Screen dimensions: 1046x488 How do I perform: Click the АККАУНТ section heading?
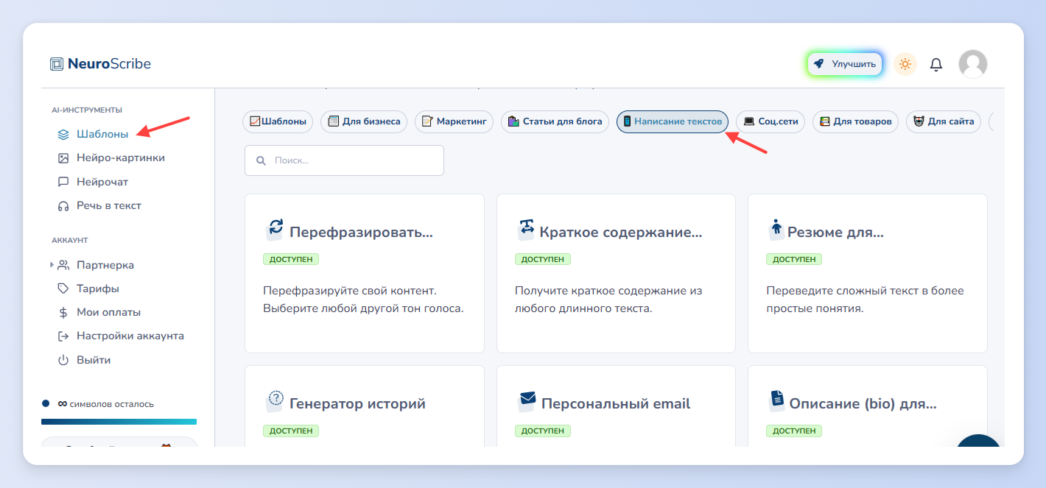[70, 240]
